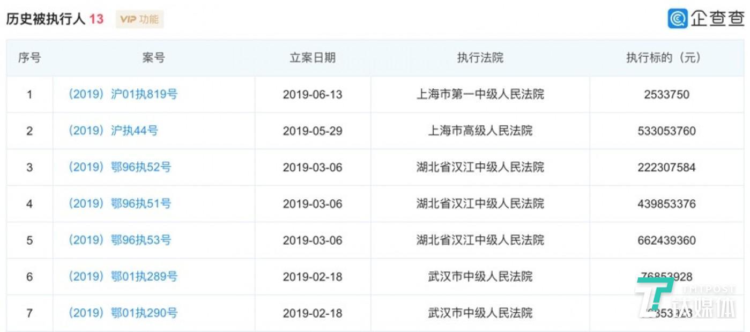Click the 执行法院 column header
Screen dimensions: 750x332
[x=480, y=58]
